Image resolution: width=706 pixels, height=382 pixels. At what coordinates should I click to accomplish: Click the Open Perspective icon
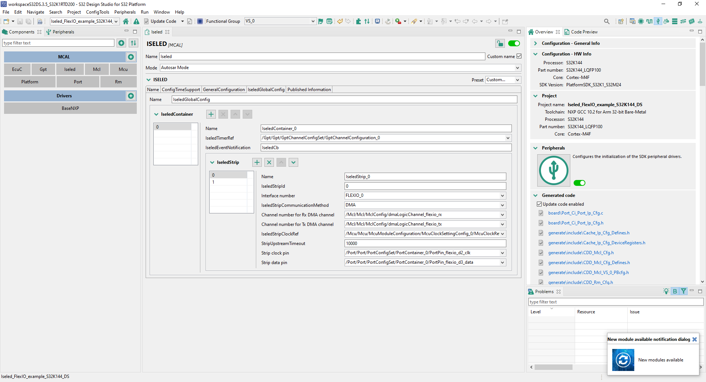(x=621, y=21)
